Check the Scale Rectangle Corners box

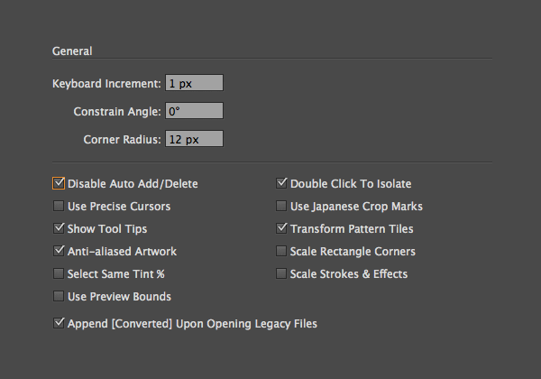coord(282,251)
